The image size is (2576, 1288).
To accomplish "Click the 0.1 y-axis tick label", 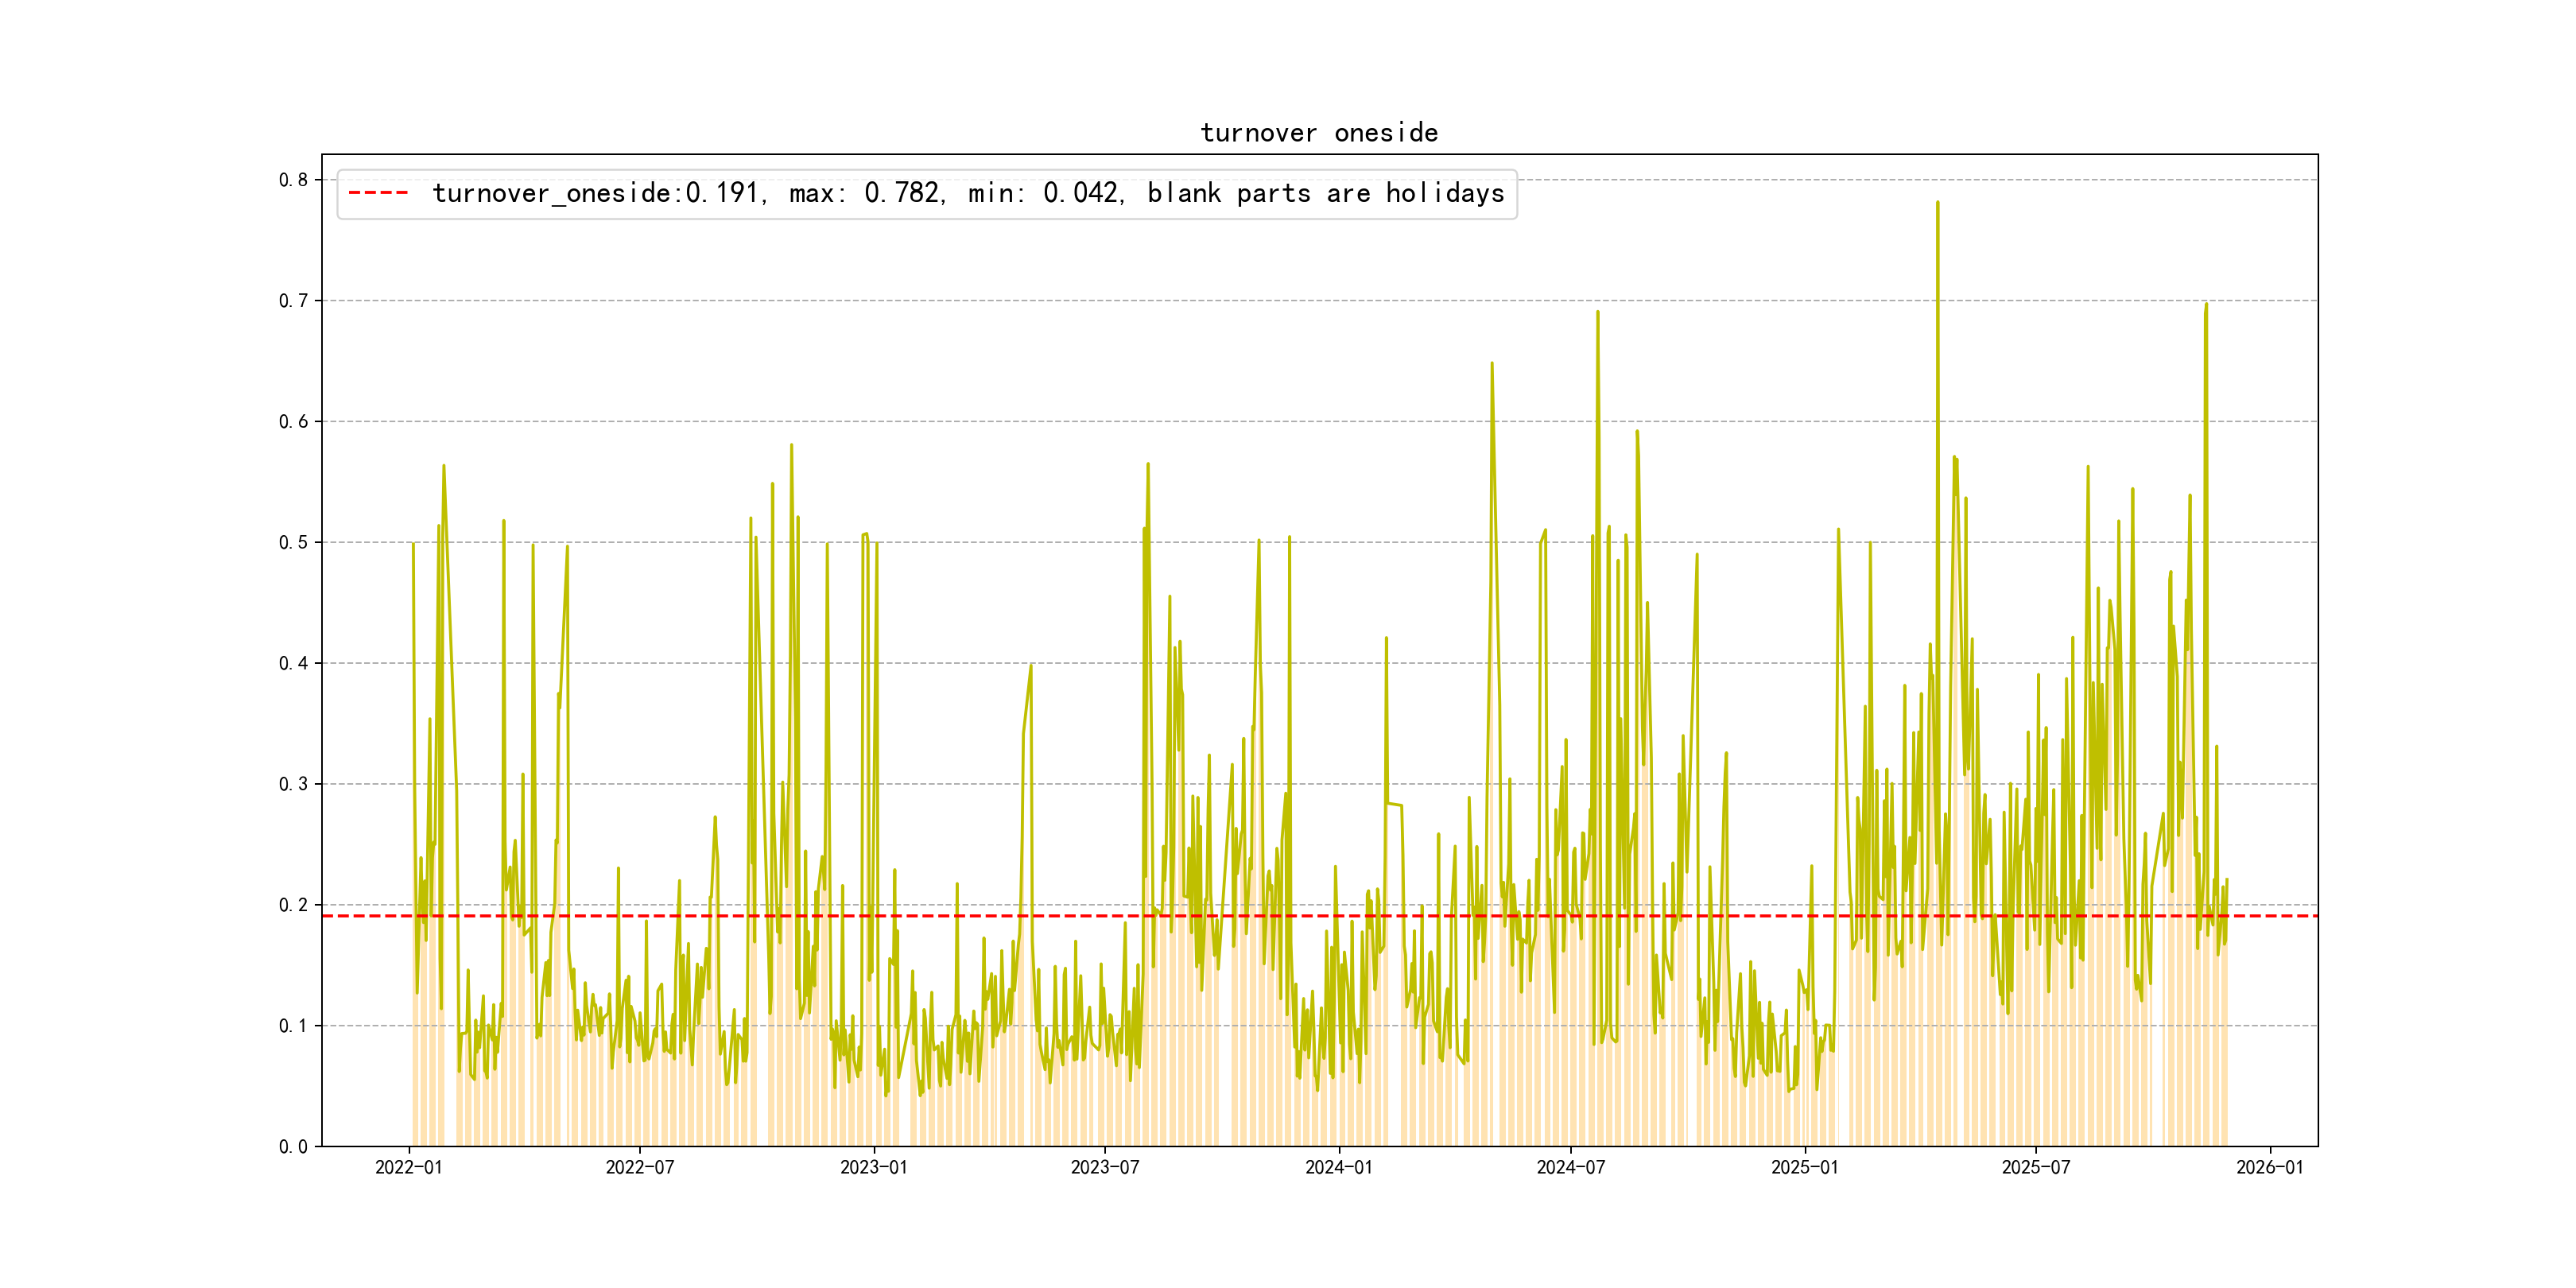I will coord(293,1026).
